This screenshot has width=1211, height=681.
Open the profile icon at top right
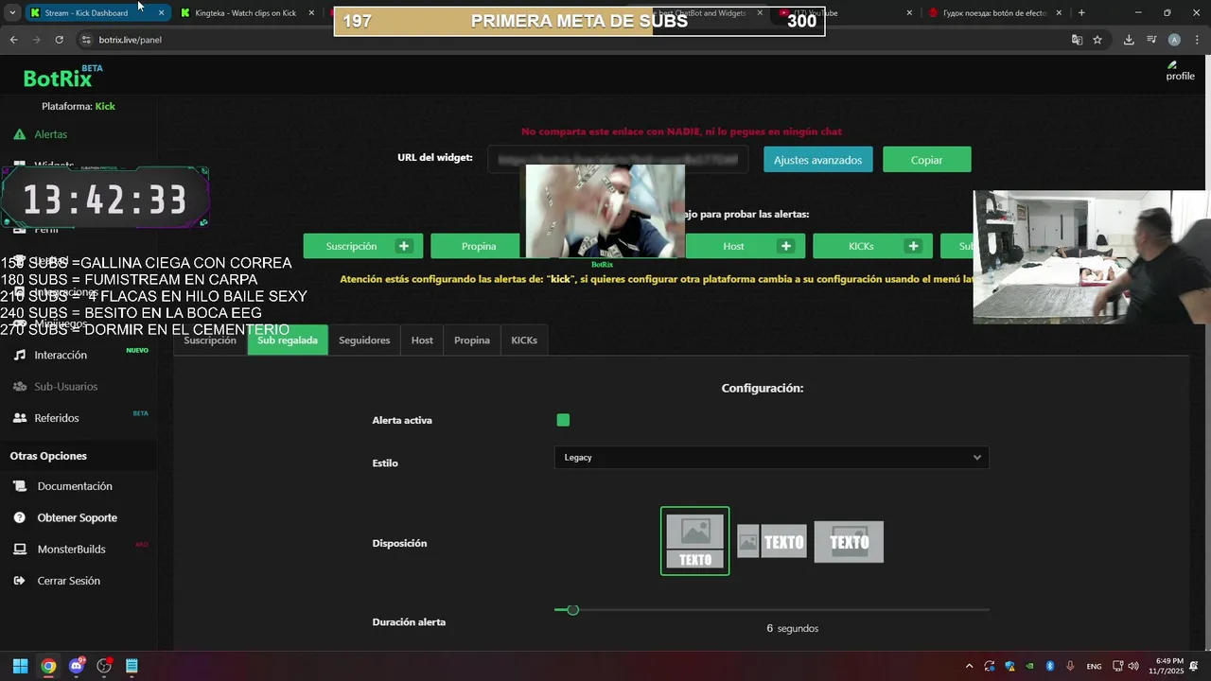click(x=1180, y=71)
